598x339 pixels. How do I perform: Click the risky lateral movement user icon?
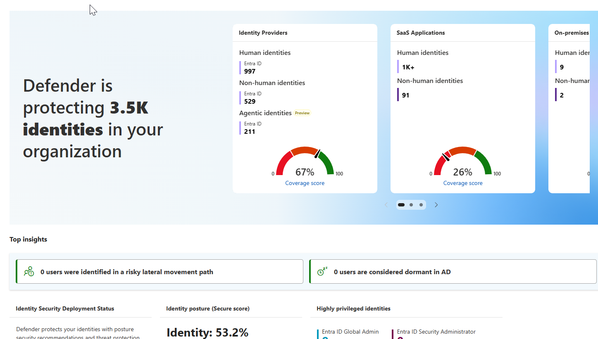pyautogui.click(x=29, y=272)
